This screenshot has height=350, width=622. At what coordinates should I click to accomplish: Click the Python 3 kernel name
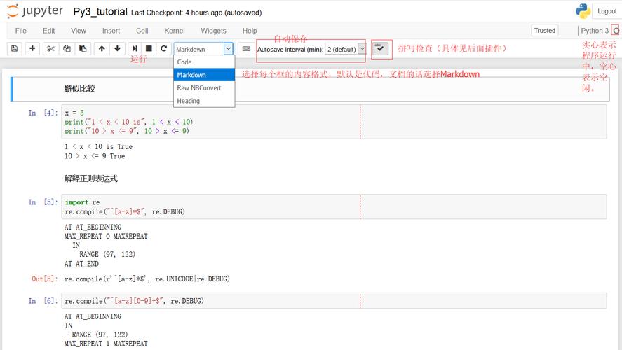click(595, 31)
